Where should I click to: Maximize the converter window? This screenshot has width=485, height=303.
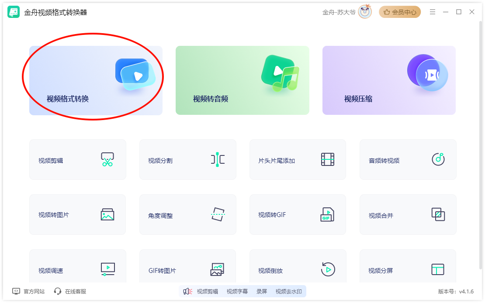click(459, 12)
